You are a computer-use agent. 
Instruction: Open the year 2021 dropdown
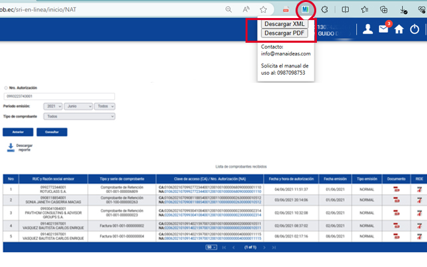click(53, 106)
